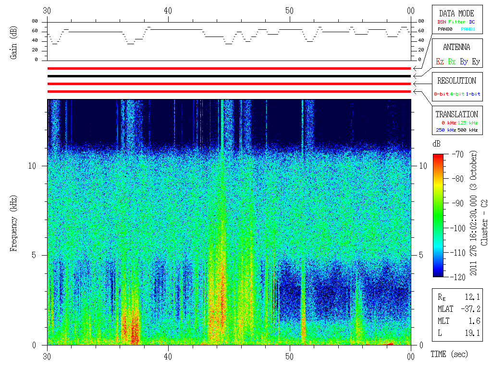Click the PAN80 label in the legend
Screen dimensions: 492x369
coord(445,29)
